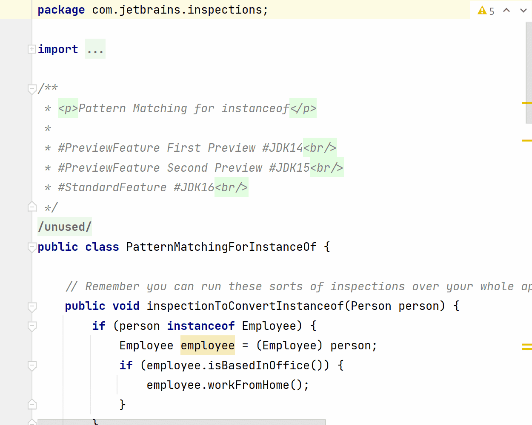Click 'Pattern Matching for instanceof' comment text
The height and width of the screenshot is (425, 532).
(x=184, y=108)
